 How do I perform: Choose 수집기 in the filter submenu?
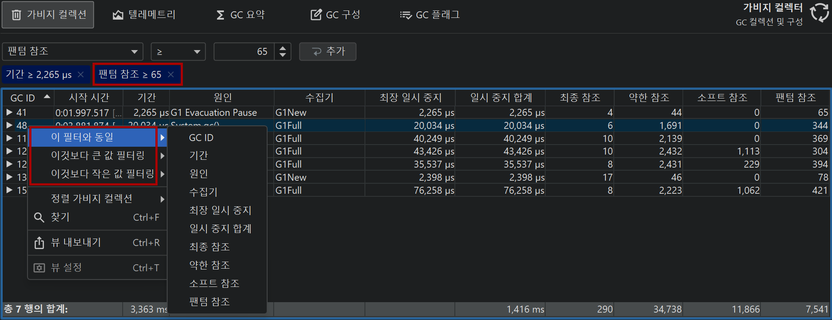point(203,192)
